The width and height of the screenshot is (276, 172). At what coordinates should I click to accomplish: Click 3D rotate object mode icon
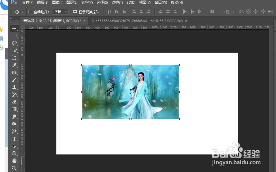(241, 12)
